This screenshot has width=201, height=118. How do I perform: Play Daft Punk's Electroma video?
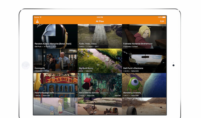tap(144, 61)
